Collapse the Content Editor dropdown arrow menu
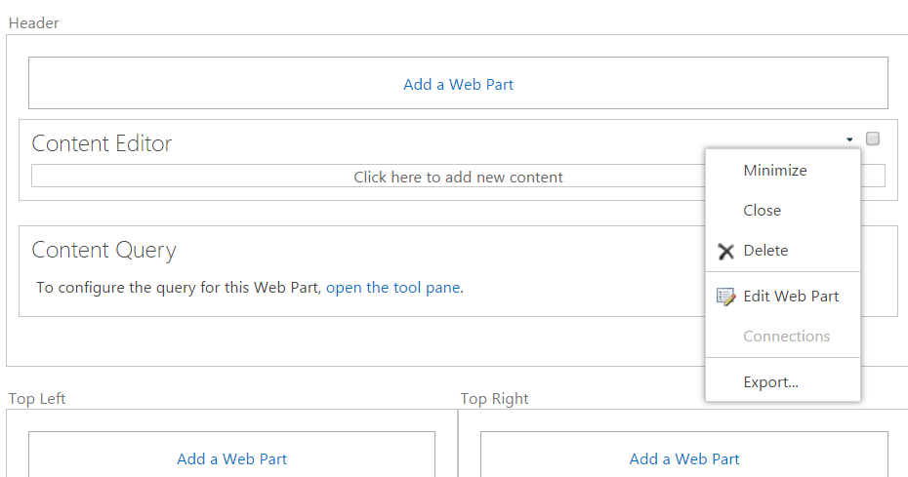The image size is (908, 477). point(850,139)
